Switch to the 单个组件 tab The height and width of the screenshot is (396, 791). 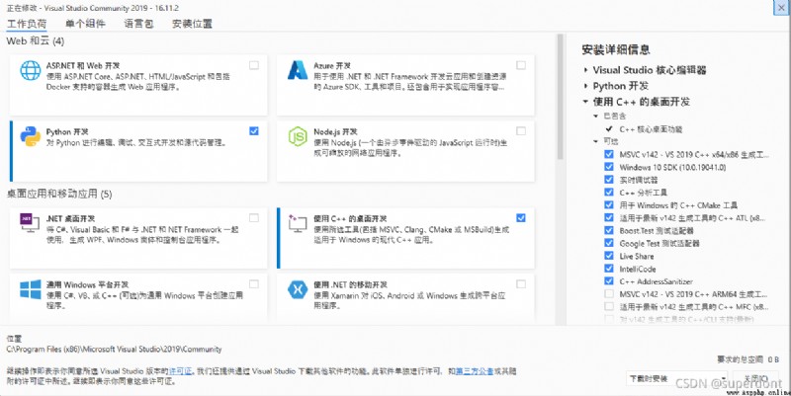[x=85, y=24]
